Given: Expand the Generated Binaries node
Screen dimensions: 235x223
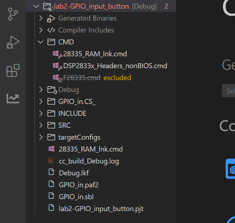Looking at the screenshot, I should click(41, 18).
